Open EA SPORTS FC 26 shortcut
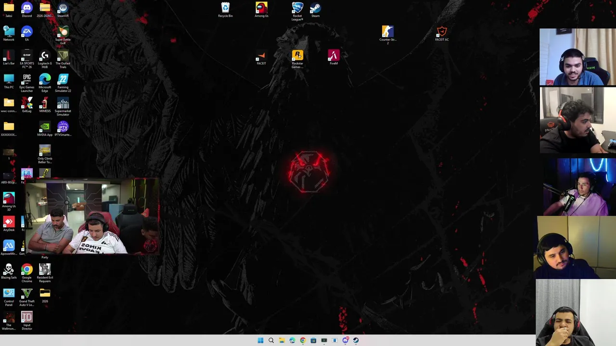Viewport: 616px width, 346px height. pos(27,59)
